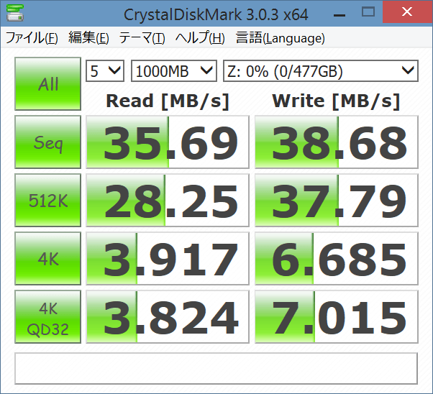Click the 512K write result 37.79

[x=337, y=201]
